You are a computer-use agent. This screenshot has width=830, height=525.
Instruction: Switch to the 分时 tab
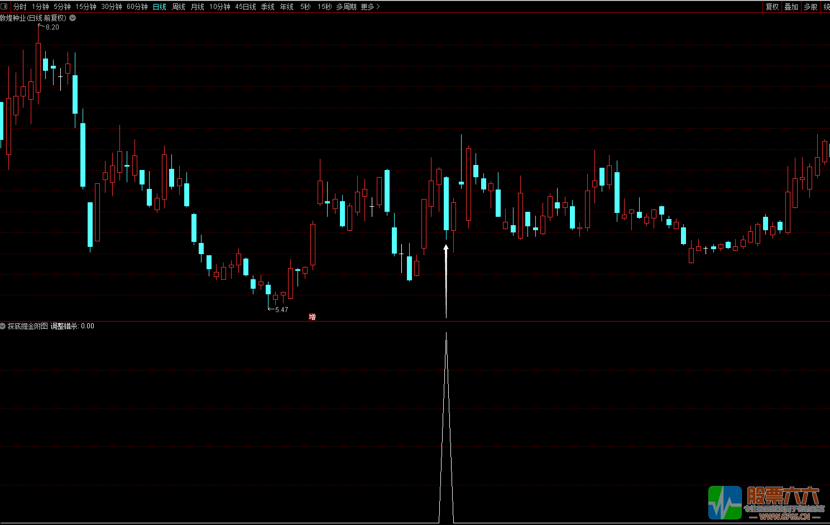(x=20, y=7)
